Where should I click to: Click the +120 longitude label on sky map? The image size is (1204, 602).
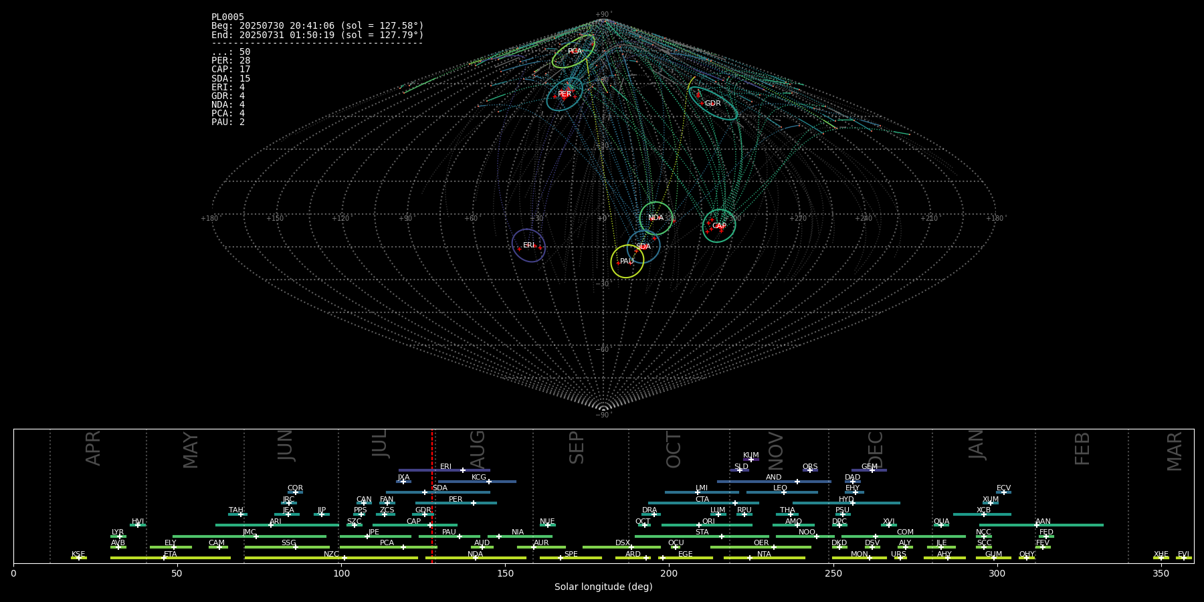click(340, 219)
